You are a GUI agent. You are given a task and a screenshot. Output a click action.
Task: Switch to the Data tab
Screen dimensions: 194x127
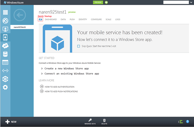coord(63,19)
